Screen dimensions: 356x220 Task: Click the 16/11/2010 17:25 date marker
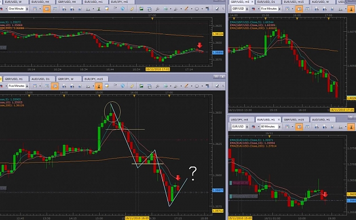click(342, 110)
